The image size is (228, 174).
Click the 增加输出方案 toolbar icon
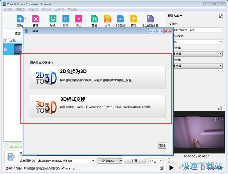(150, 19)
